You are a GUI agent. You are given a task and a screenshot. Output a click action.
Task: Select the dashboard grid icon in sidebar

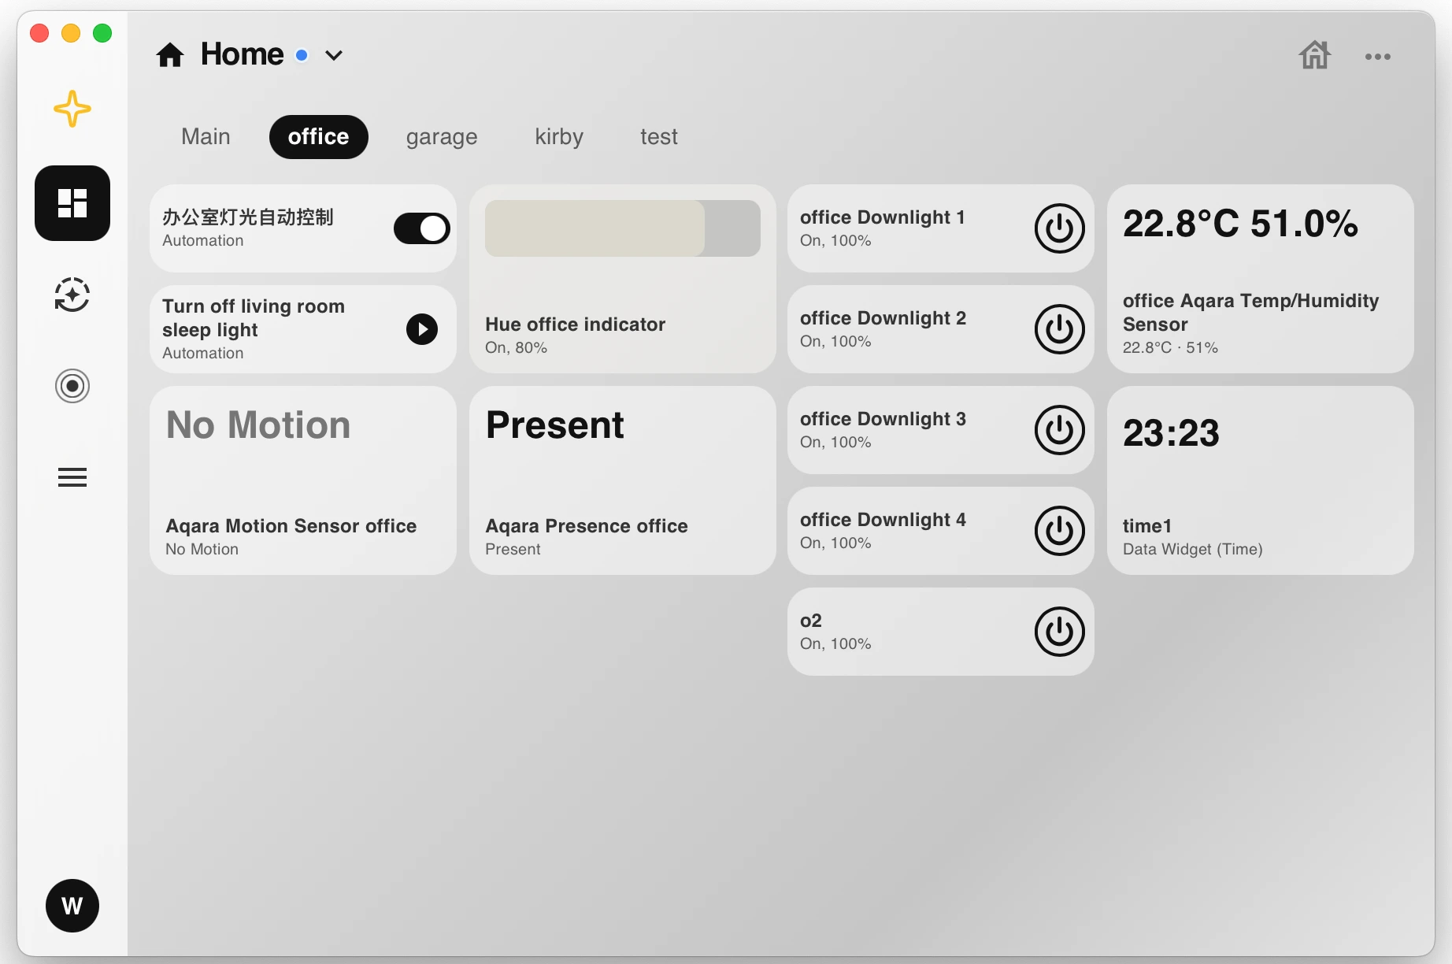[x=72, y=203]
